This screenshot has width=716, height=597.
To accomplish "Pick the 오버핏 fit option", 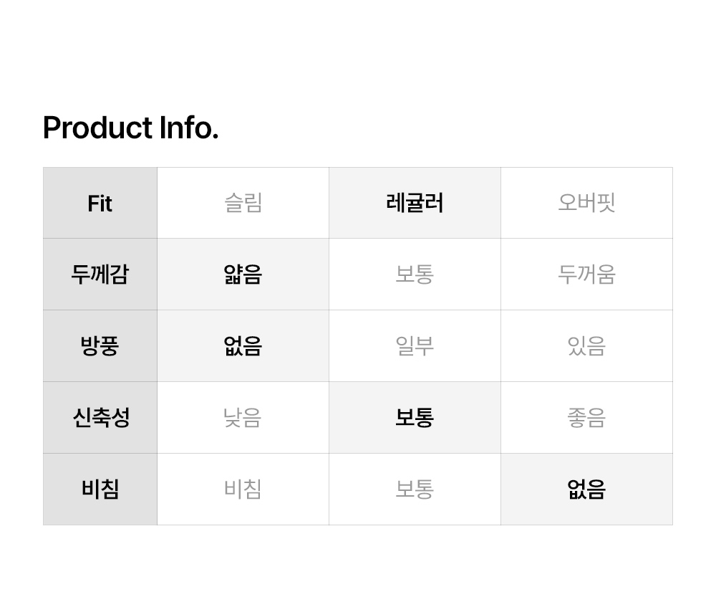I will (x=586, y=204).
